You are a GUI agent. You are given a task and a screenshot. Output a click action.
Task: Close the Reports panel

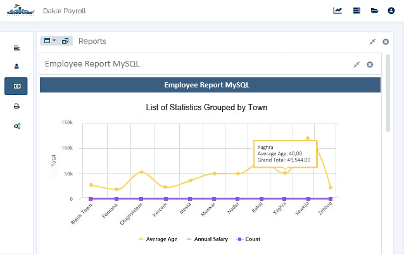tap(386, 42)
